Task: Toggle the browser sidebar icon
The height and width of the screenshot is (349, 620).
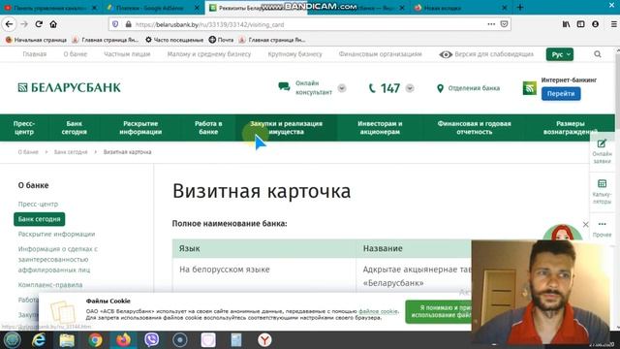Action: click(580, 24)
